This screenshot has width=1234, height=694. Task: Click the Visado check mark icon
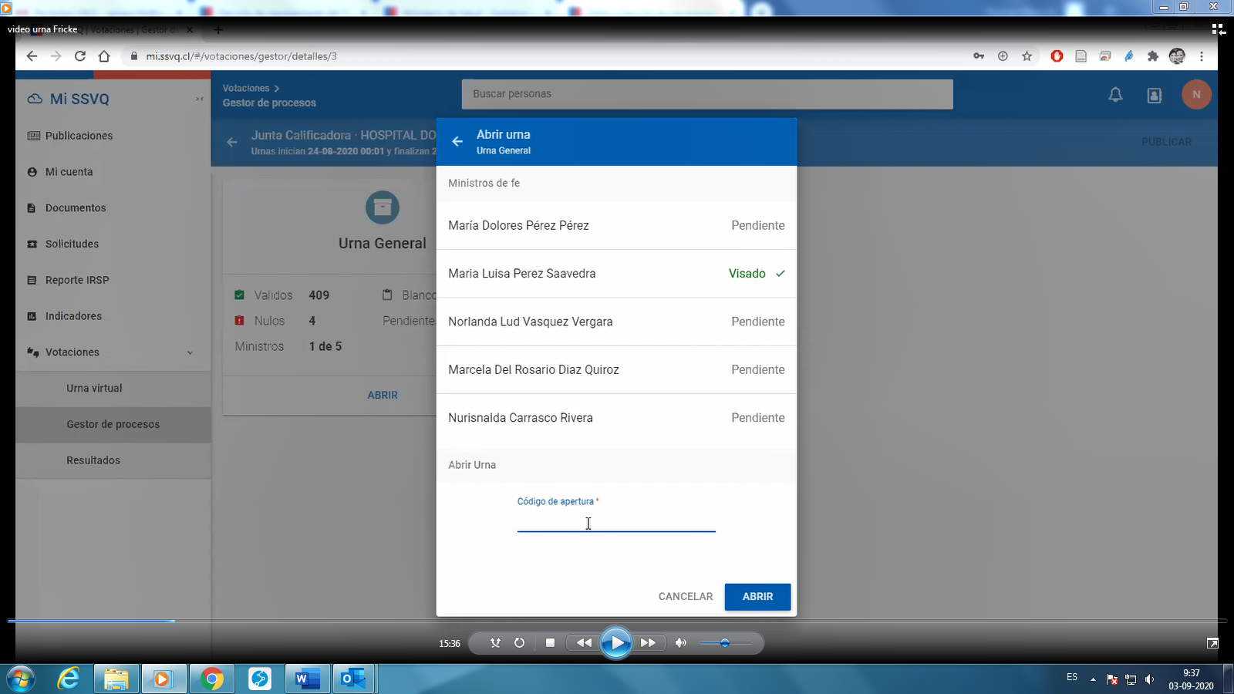coord(781,274)
